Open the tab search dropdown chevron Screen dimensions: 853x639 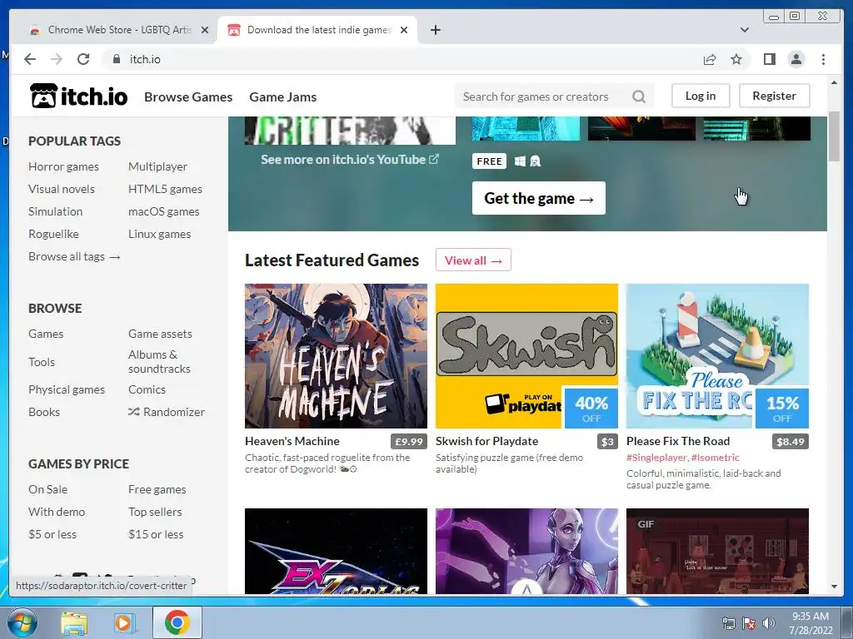tap(744, 30)
